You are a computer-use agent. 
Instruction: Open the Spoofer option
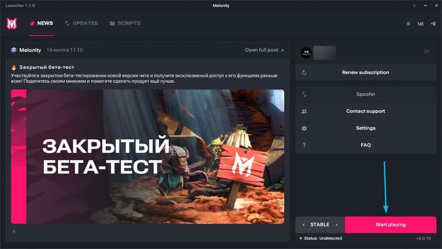pyautogui.click(x=365, y=94)
